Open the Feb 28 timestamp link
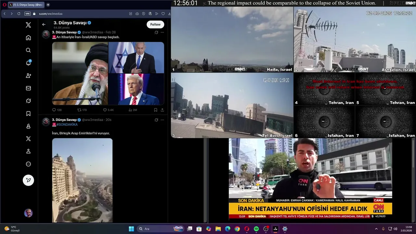 point(110,32)
